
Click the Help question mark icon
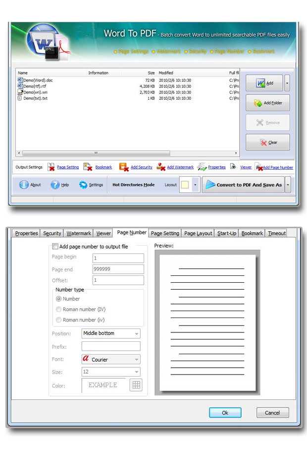pos(55,185)
